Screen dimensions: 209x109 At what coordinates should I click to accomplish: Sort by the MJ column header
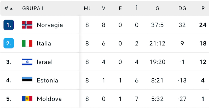point(87,8)
